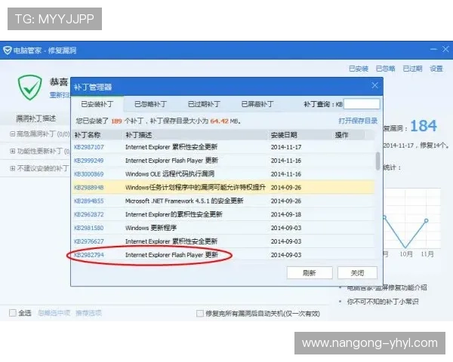Click the 操作 column header

(341, 135)
